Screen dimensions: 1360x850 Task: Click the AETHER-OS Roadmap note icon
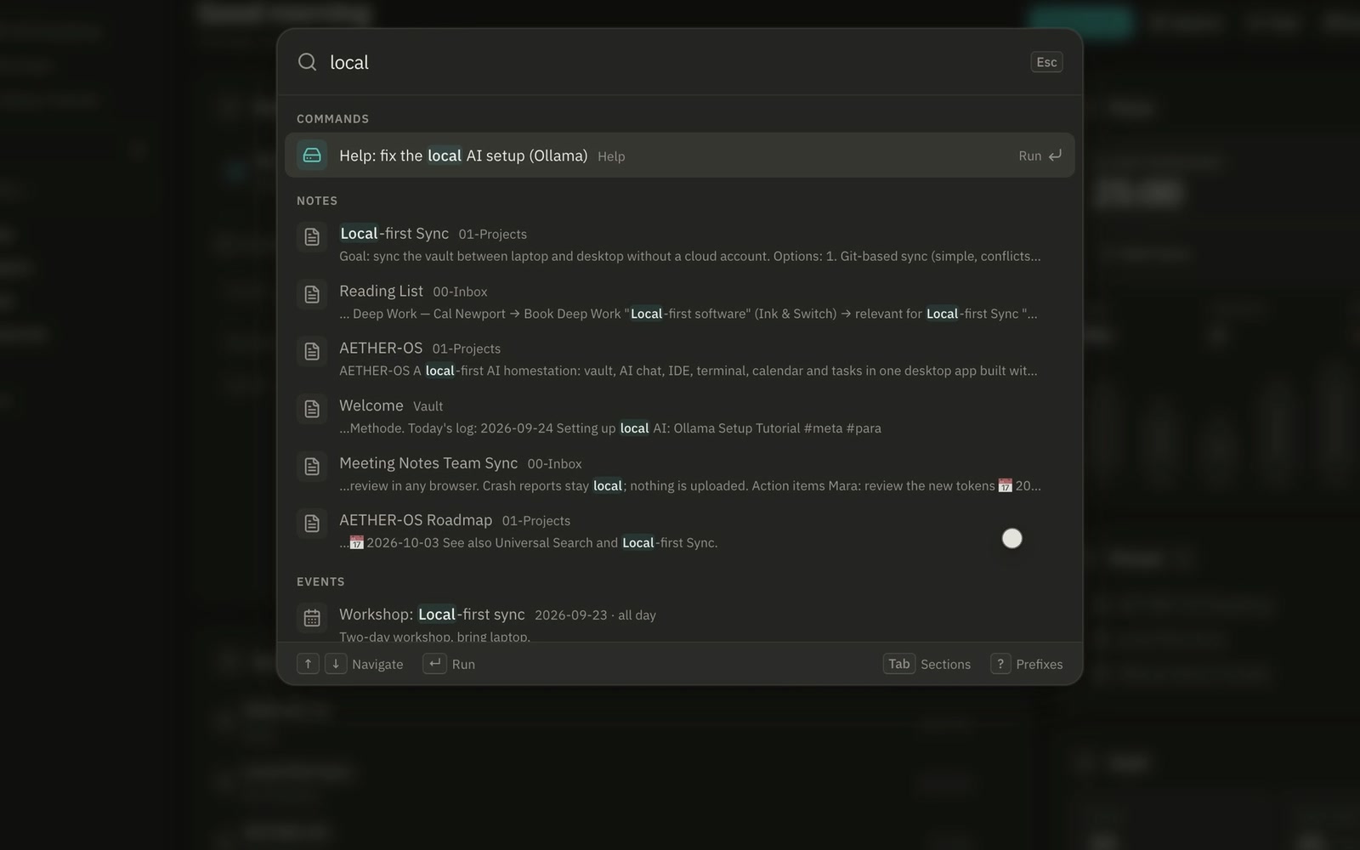(312, 523)
